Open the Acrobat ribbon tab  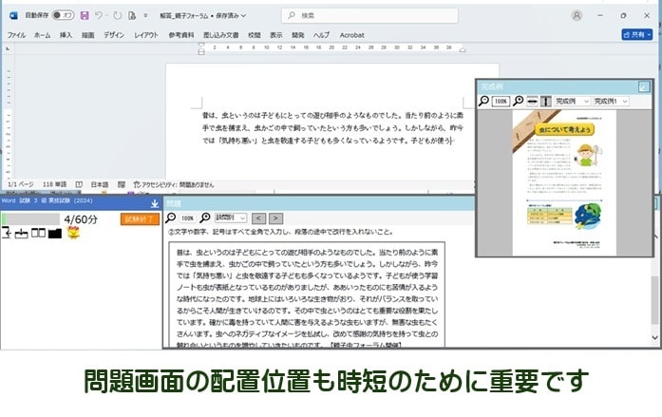click(x=351, y=35)
